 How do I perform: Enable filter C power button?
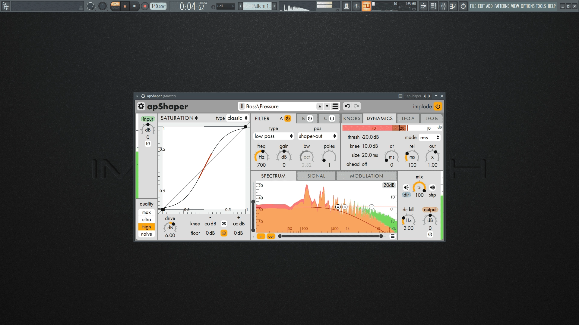pos(332,118)
